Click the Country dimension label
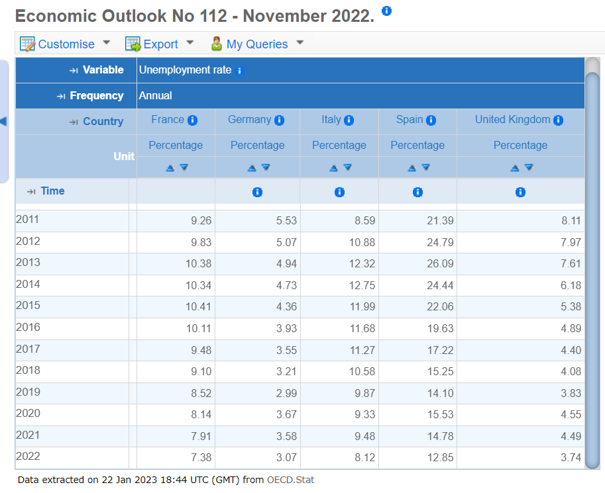The height and width of the screenshot is (493, 605). [x=103, y=121]
